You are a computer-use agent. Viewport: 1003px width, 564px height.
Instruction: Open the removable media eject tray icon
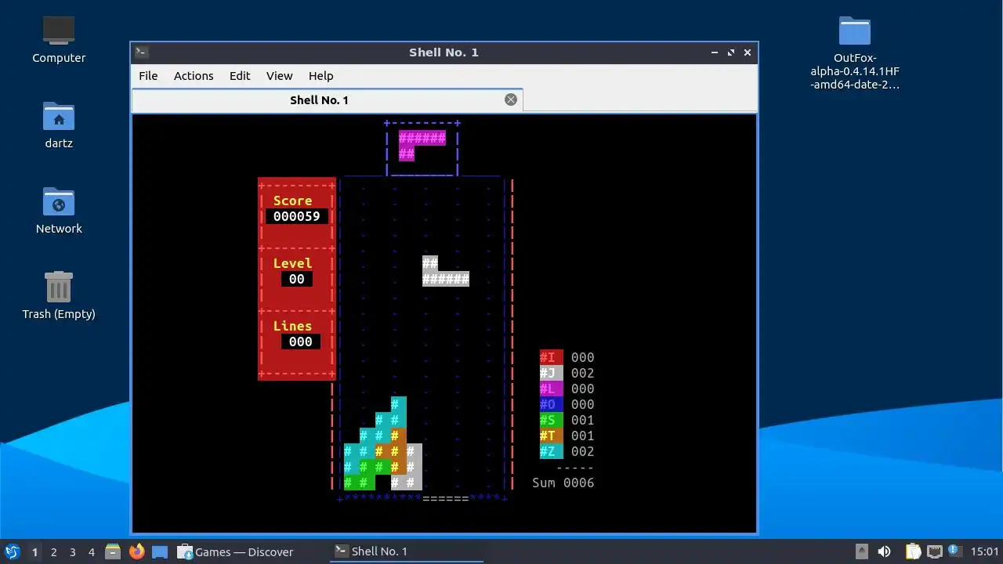point(861,551)
